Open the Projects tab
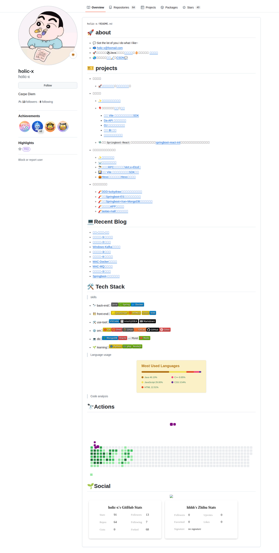The image size is (279, 553). point(148,7)
